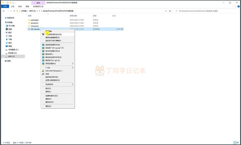Choose Cut (T) in context menu
The image size is (241, 145).
pos(58,88)
